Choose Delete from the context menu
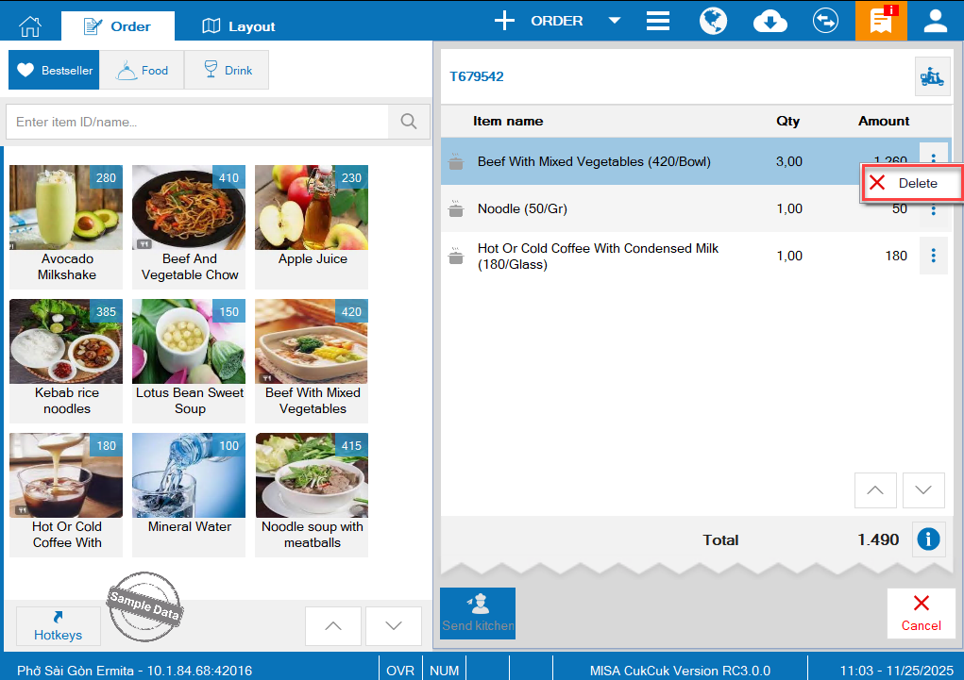Viewport: 964px width, 680px height. pos(911,183)
